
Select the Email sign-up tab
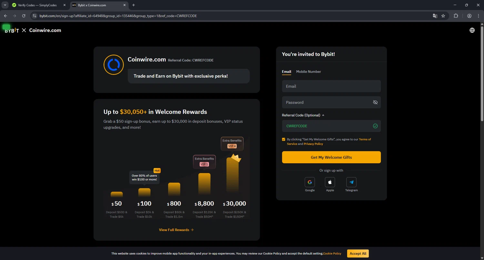pyautogui.click(x=287, y=72)
